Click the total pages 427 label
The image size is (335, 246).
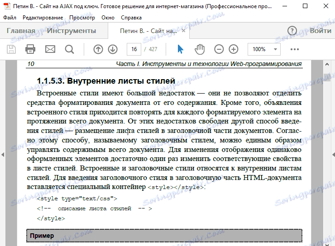click(153, 49)
